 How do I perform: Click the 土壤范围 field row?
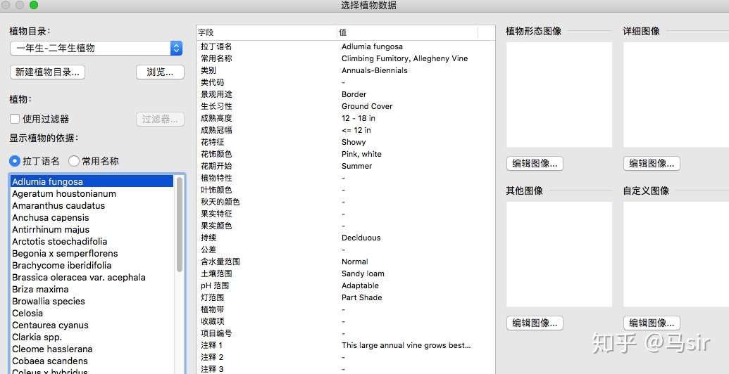[346, 273]
